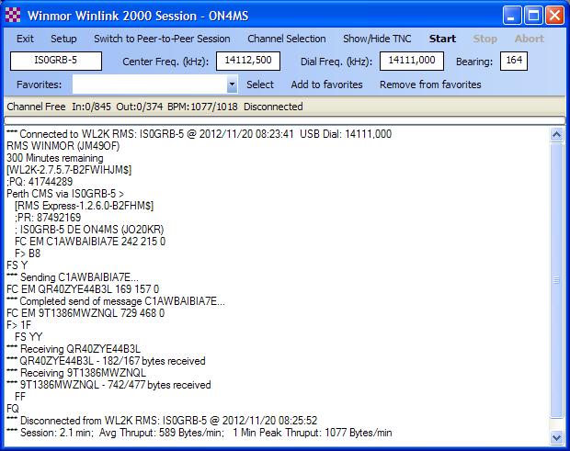The height and width of the screenshot is (451, 570).
Task: Click the progress bar below the status line
Action: (285, 120)
